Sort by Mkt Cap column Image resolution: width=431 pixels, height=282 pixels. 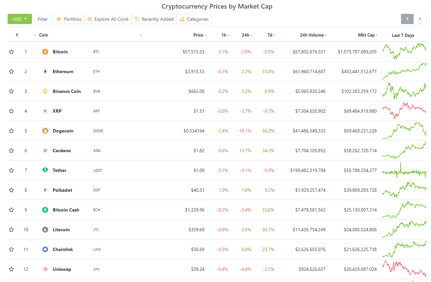(x=368, y=35)
